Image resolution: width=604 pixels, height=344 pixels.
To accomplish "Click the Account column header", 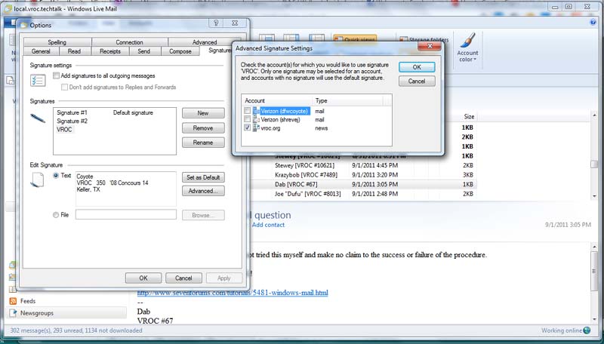I will [x=276, y=100].
